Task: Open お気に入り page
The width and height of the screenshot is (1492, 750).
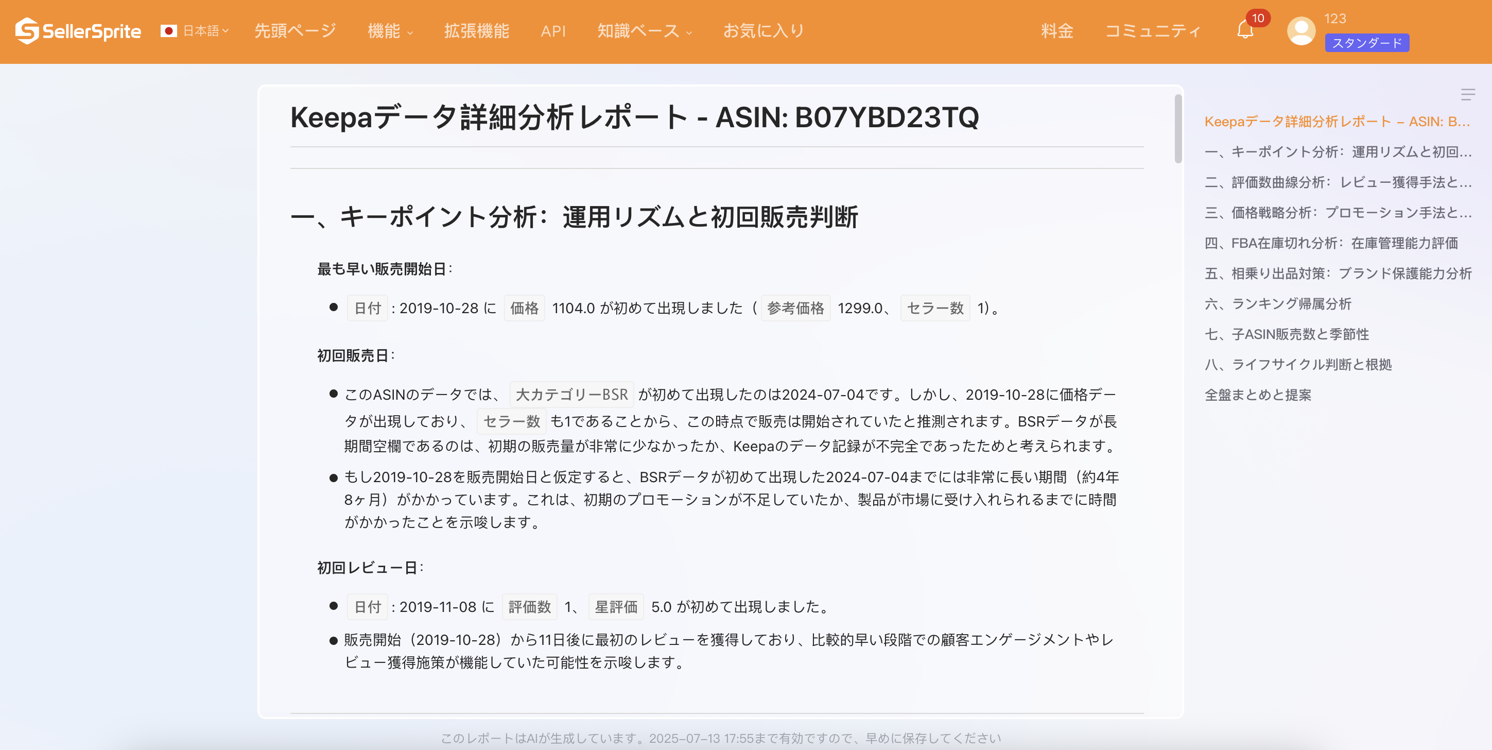Action: tap(764, 31)
